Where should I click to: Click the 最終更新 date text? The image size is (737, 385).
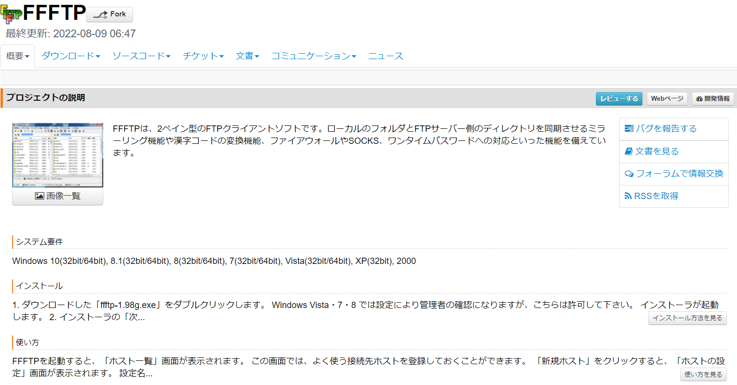[x=71, y=33]
